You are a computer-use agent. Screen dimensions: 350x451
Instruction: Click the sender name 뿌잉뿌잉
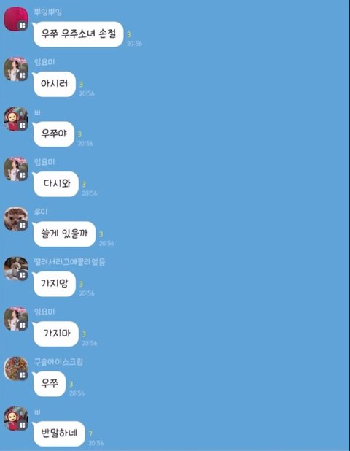48,12
